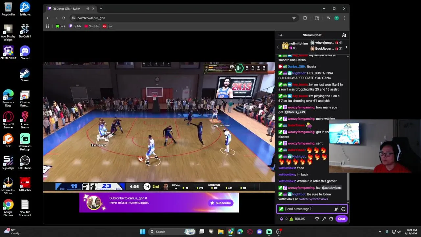Open Bits balance icon
This screenshot has height=237, width=421.
pyautogui.click(x=284, y=219)
